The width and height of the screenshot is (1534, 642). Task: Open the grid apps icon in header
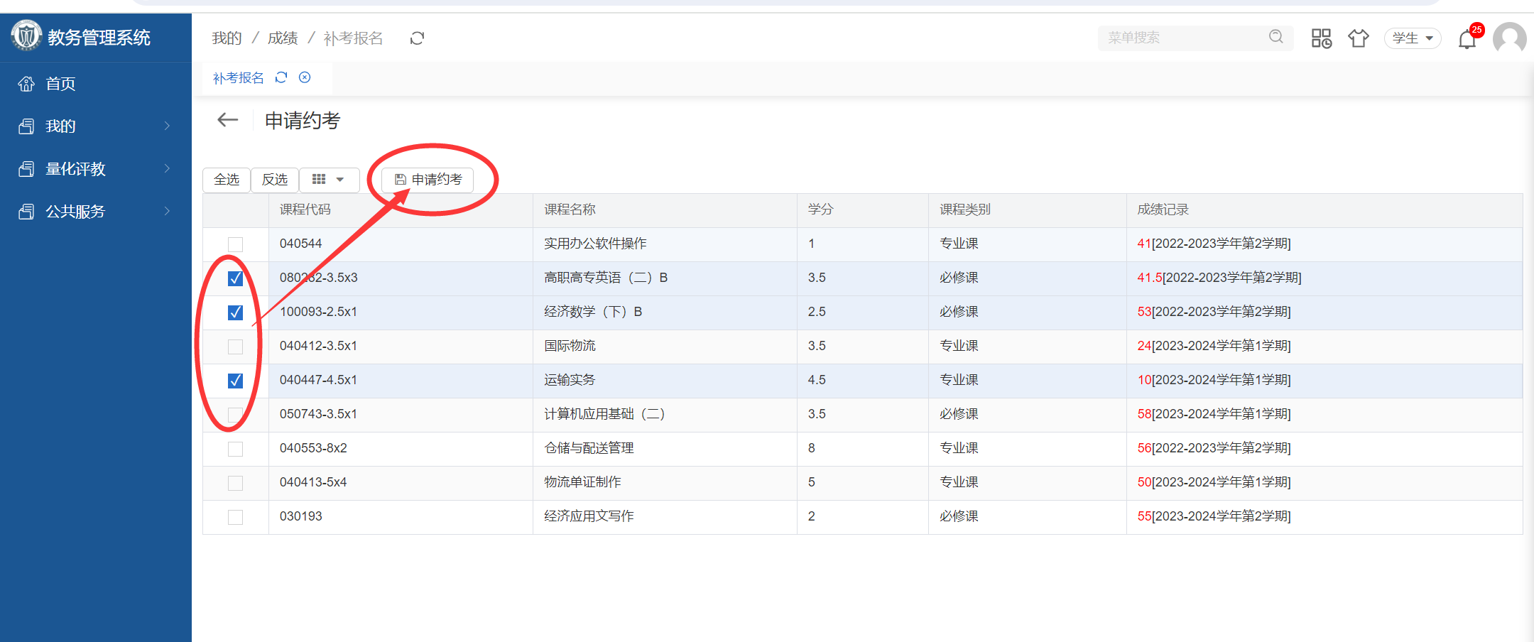tap(1321, 38)
